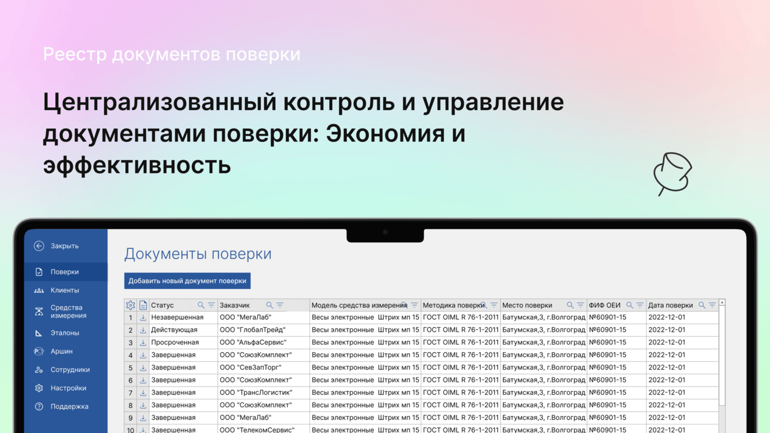Search in the Место поверки column
770x433 pixels.
click(570, 306)
